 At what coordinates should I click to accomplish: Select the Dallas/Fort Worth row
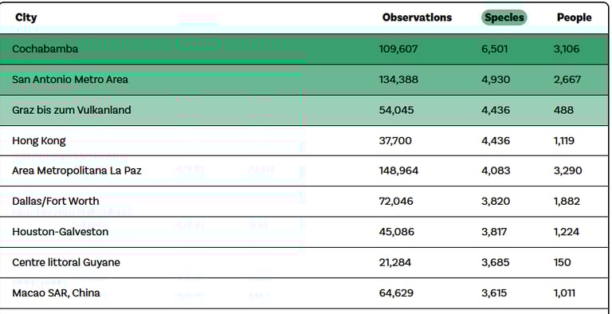(x=304, y=202)
